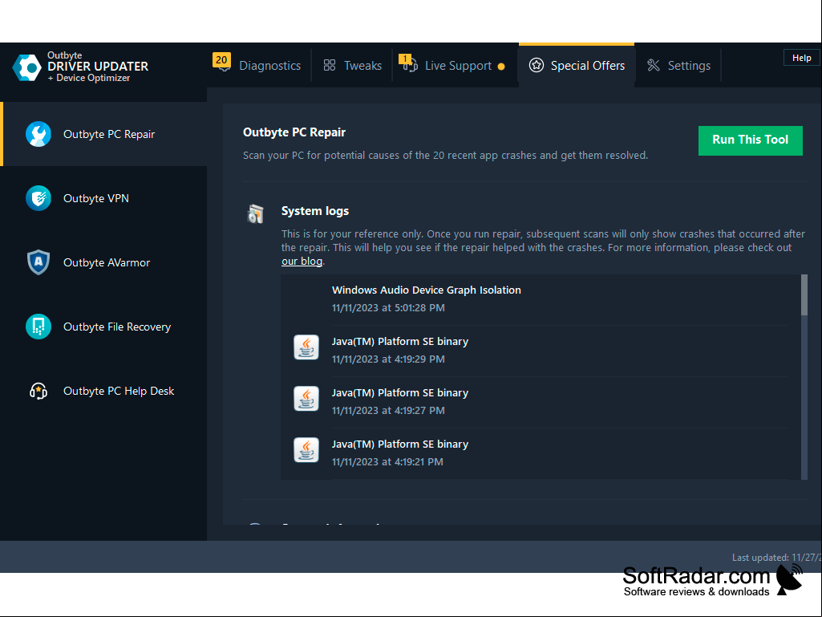Click the '11/11/2023 at 5:01:28 PM' timestamp

388,308
